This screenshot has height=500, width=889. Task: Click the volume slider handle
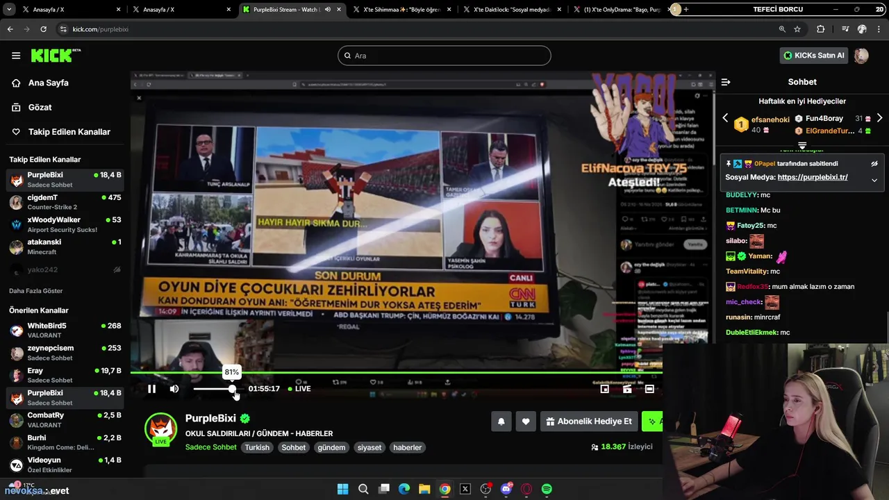click(232, 389)
